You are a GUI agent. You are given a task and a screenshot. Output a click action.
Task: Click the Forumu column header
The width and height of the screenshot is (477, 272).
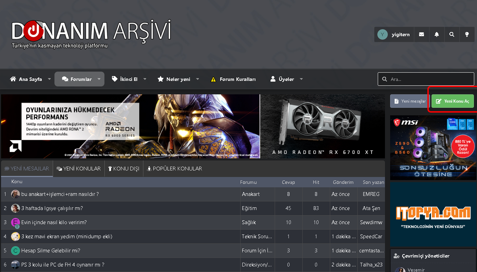pyautogui.click(x=248, y=182)
